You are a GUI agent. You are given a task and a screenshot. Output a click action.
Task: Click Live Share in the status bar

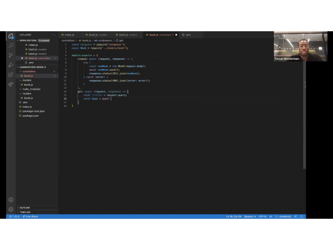click(31, 216)
